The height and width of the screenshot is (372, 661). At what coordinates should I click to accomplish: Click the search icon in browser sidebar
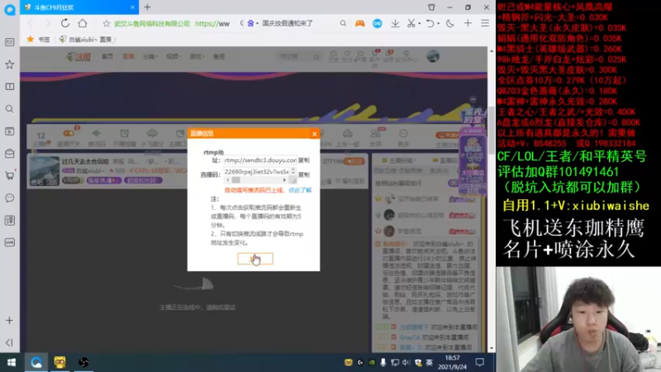pos(10,109)
